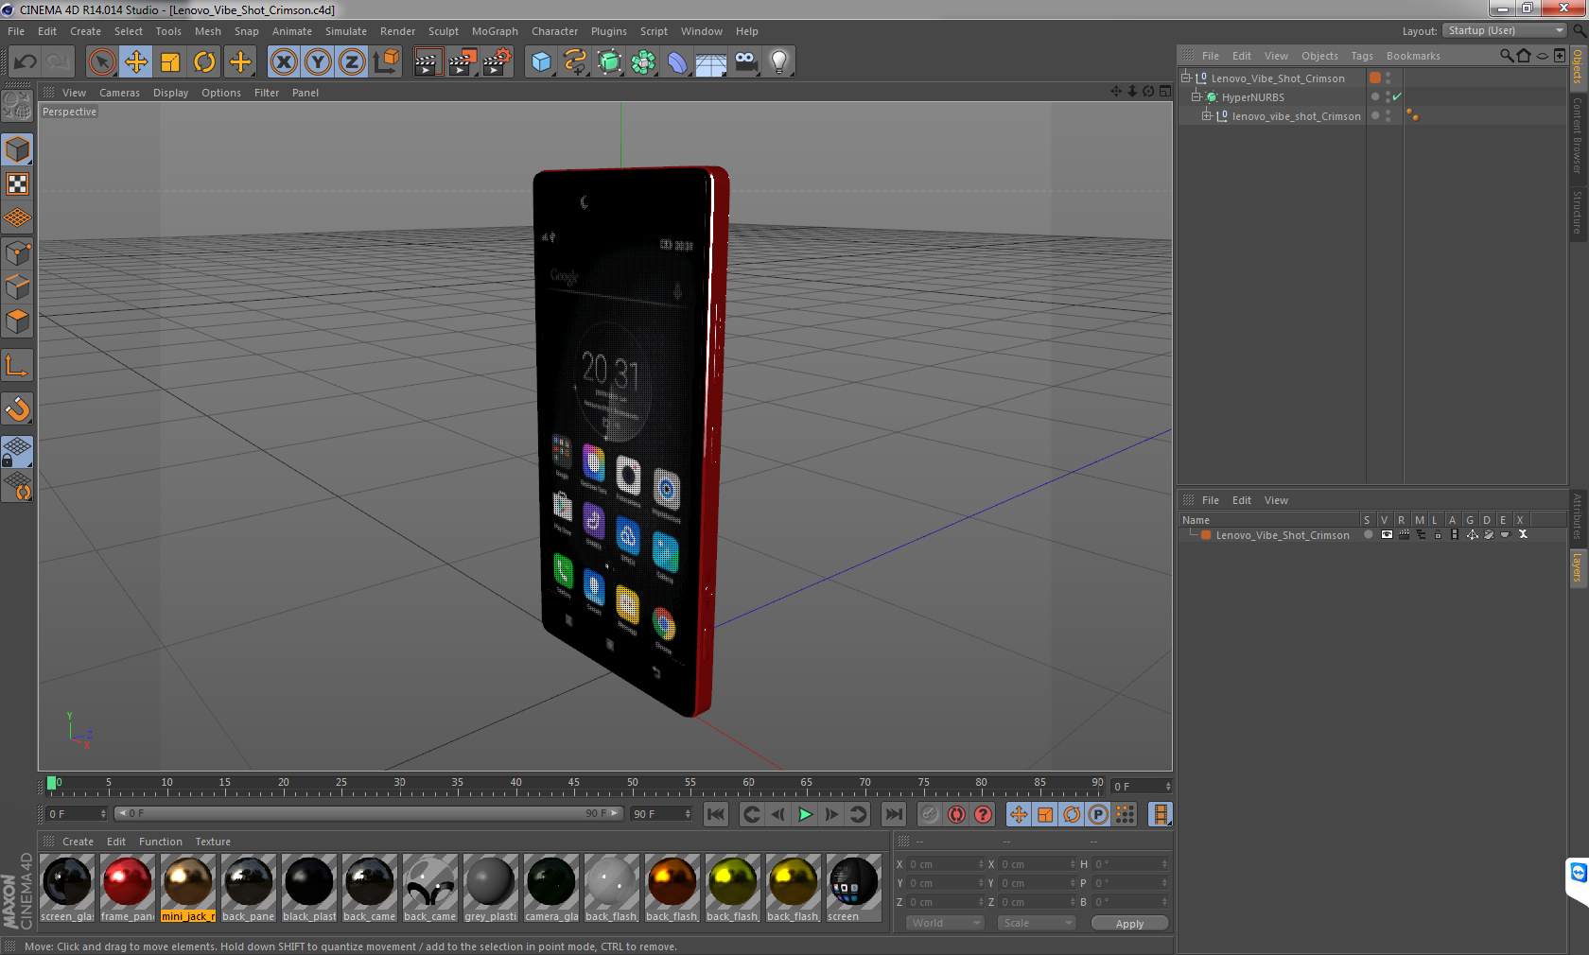Click the Undo arrow icon
1589x955 pixels.
point(26,62)
